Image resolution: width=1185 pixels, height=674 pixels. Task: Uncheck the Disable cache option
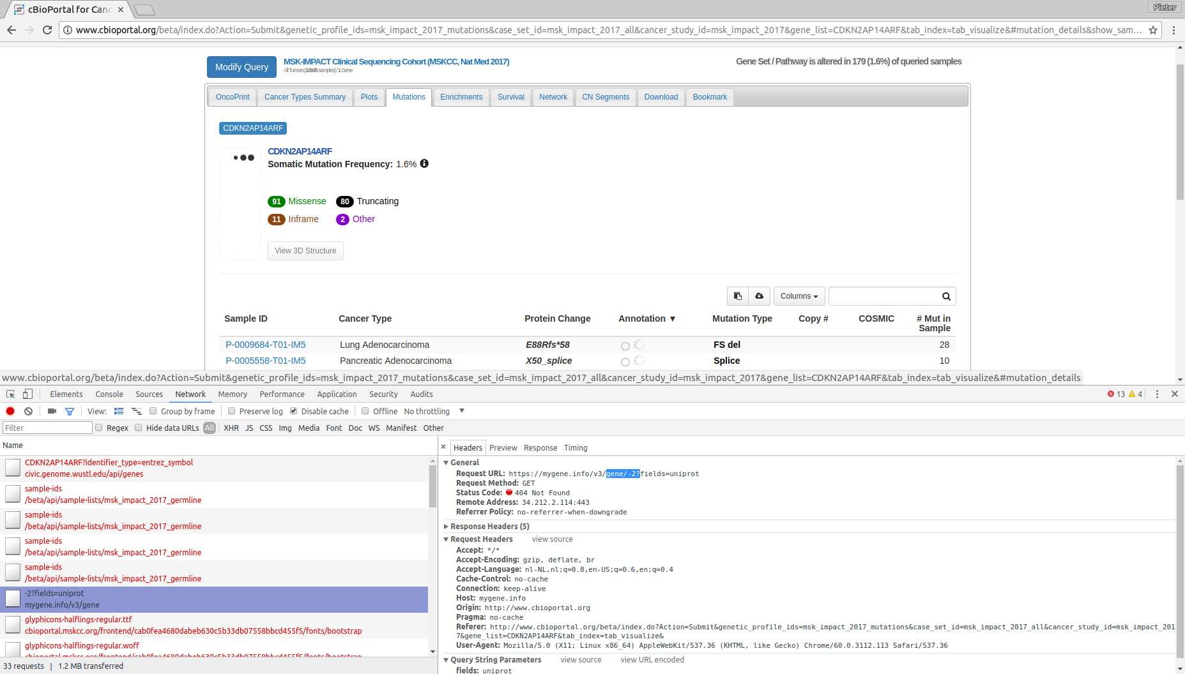tap(293, 411)
